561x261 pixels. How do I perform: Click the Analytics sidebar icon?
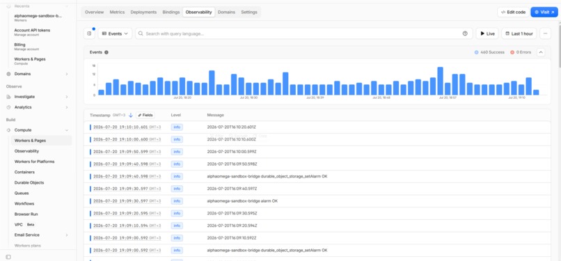(x=8, y=107)
